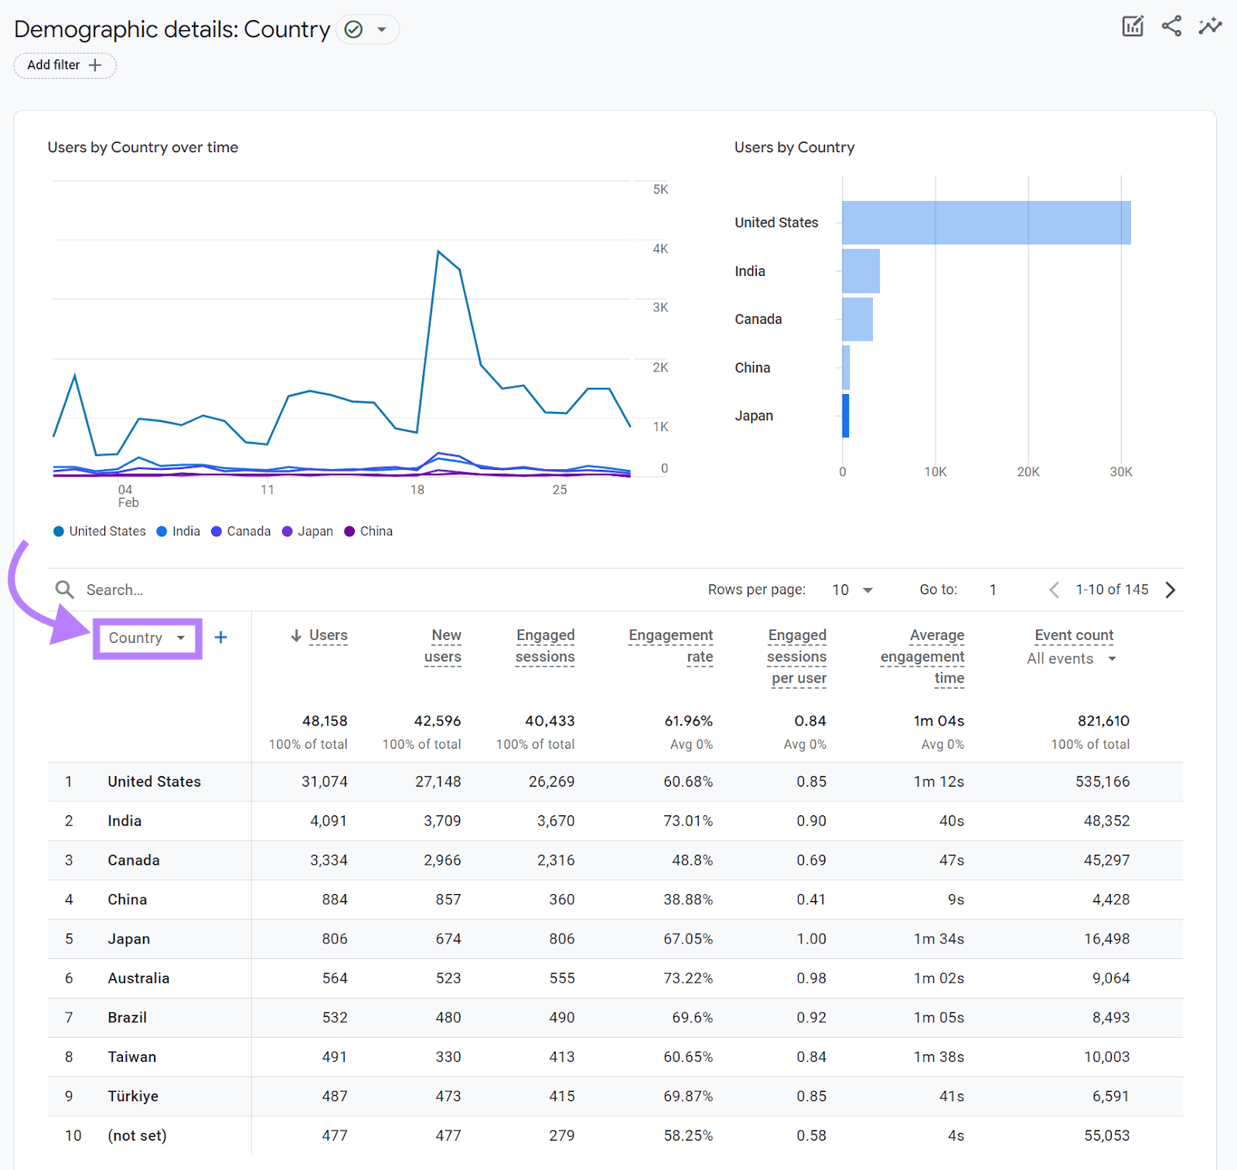Image resolution: width=1237 pixels, height=1170 pixels.
Task: Toggle Canada series in the legend
Action: [241, 531]
